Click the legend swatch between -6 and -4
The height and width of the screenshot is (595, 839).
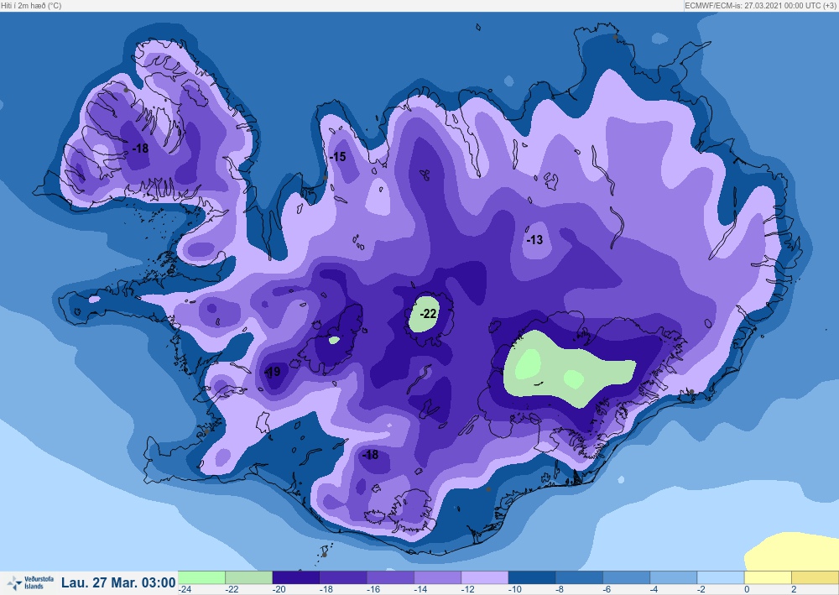pyautogui.click(x=627, y=578)
